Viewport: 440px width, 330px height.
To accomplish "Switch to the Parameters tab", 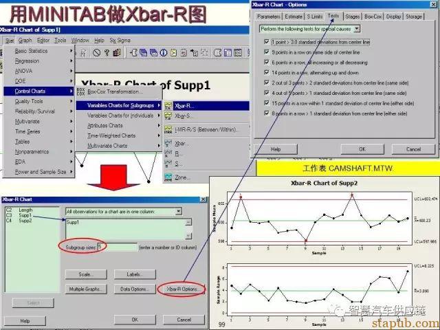I will point(268,16).
